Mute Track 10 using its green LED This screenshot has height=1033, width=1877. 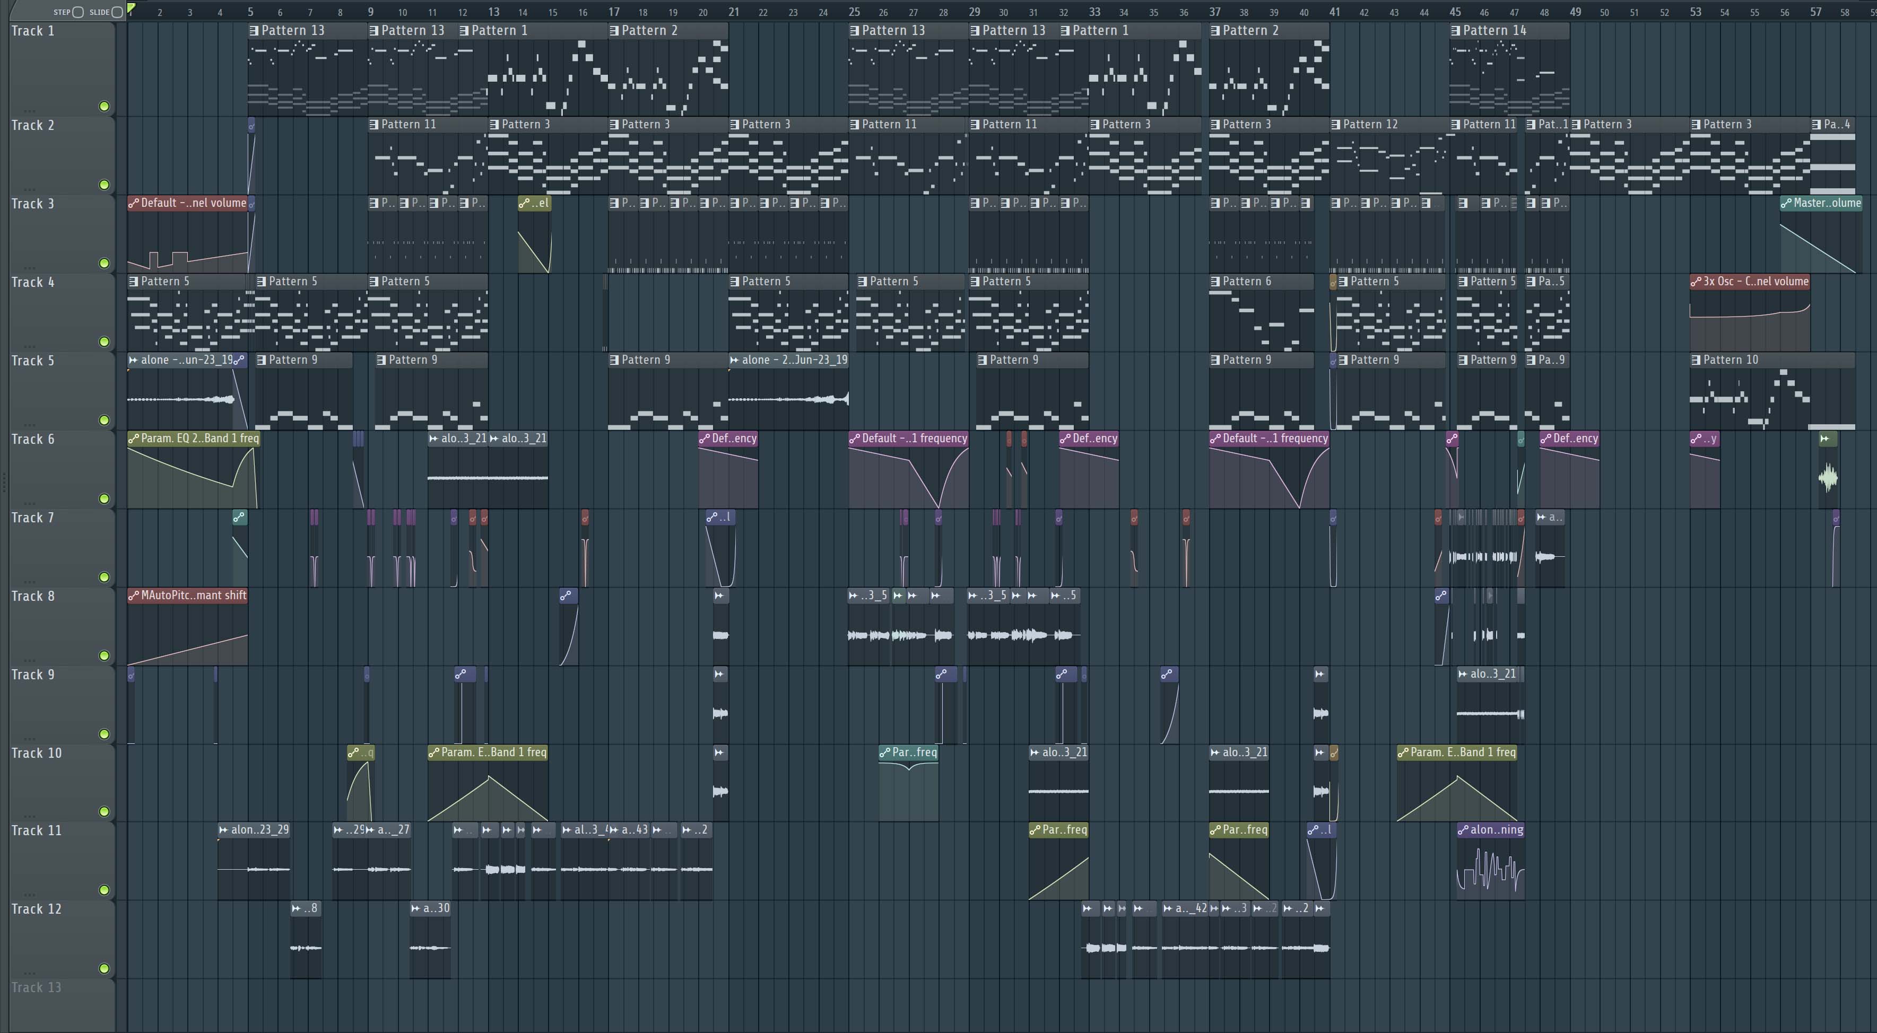[x=104, y=811]
